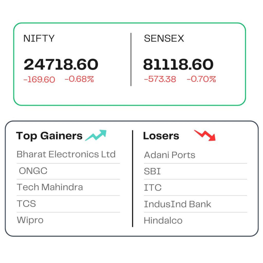Image resolution: width=263 pixels, height=263 pixels.
Task: Choose ITC in the Losers column
Action: 153,187
